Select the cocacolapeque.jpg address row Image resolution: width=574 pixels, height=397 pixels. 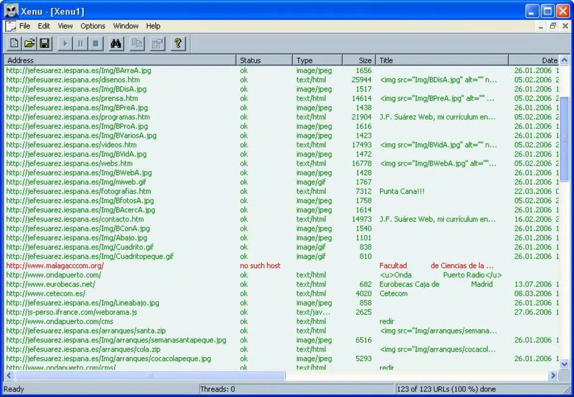108,359
